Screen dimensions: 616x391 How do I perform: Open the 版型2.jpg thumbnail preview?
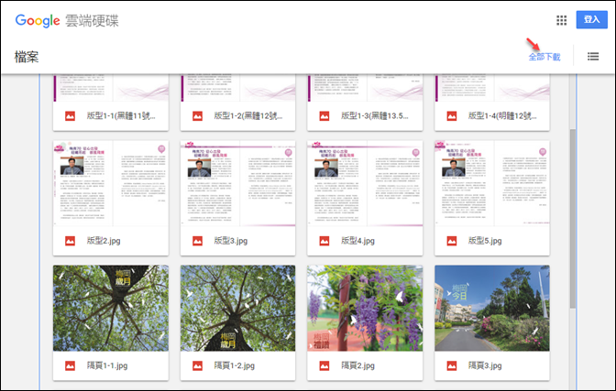coord(111,183)
